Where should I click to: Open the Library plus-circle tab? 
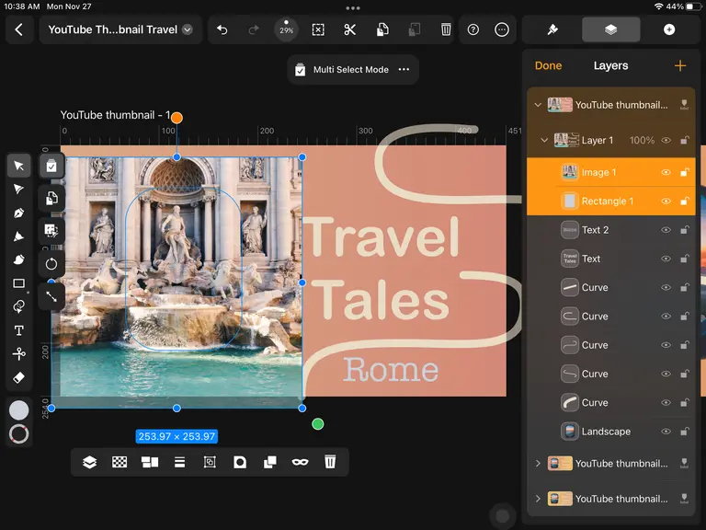669,29
